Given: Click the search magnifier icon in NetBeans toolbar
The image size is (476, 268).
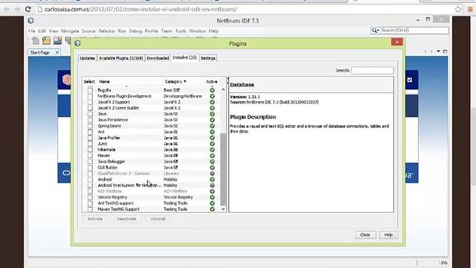Looking at the screenshot, I should [x=374, y=30].
